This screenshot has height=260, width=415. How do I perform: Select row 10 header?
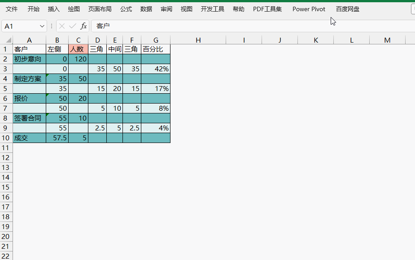[5, 138]
